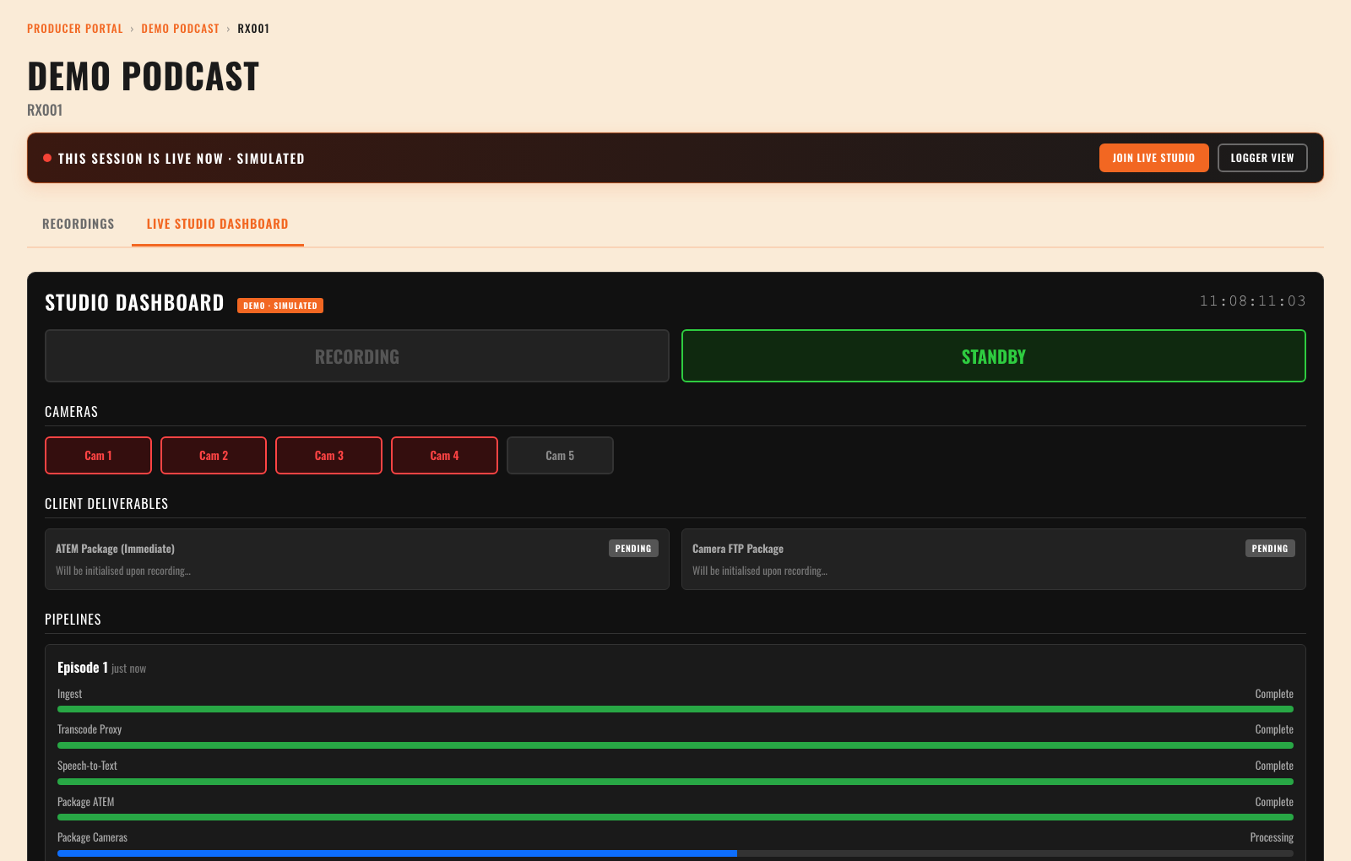Toggle camera Cam 4

pos(444,456)
